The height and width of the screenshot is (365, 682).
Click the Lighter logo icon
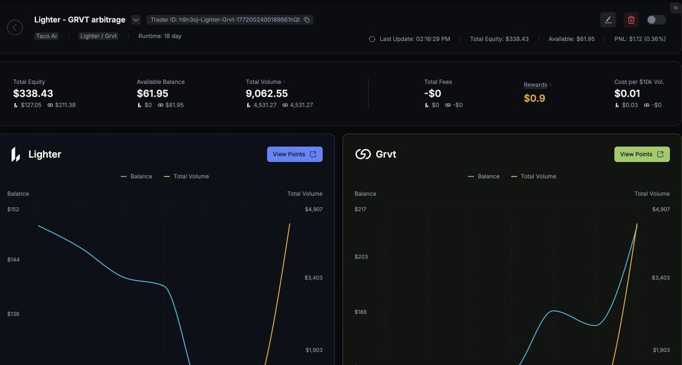point(16,154)
